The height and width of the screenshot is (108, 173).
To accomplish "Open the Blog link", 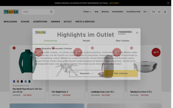I will (x=96, y=12).
